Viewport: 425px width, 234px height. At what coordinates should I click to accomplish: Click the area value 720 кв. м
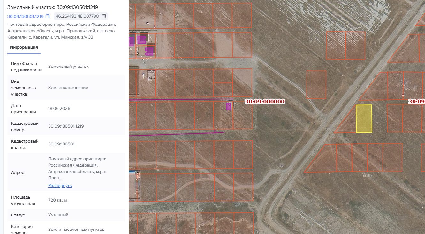tap(57, 200)
